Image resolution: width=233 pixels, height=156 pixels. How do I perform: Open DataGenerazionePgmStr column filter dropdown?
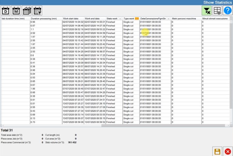coord(168,18)
